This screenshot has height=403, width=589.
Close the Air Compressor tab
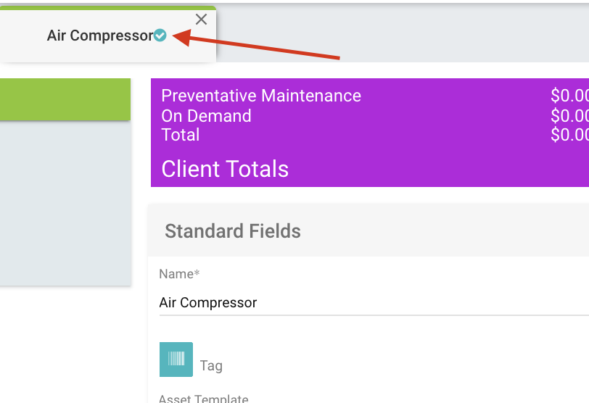click(x=202, y=20)
